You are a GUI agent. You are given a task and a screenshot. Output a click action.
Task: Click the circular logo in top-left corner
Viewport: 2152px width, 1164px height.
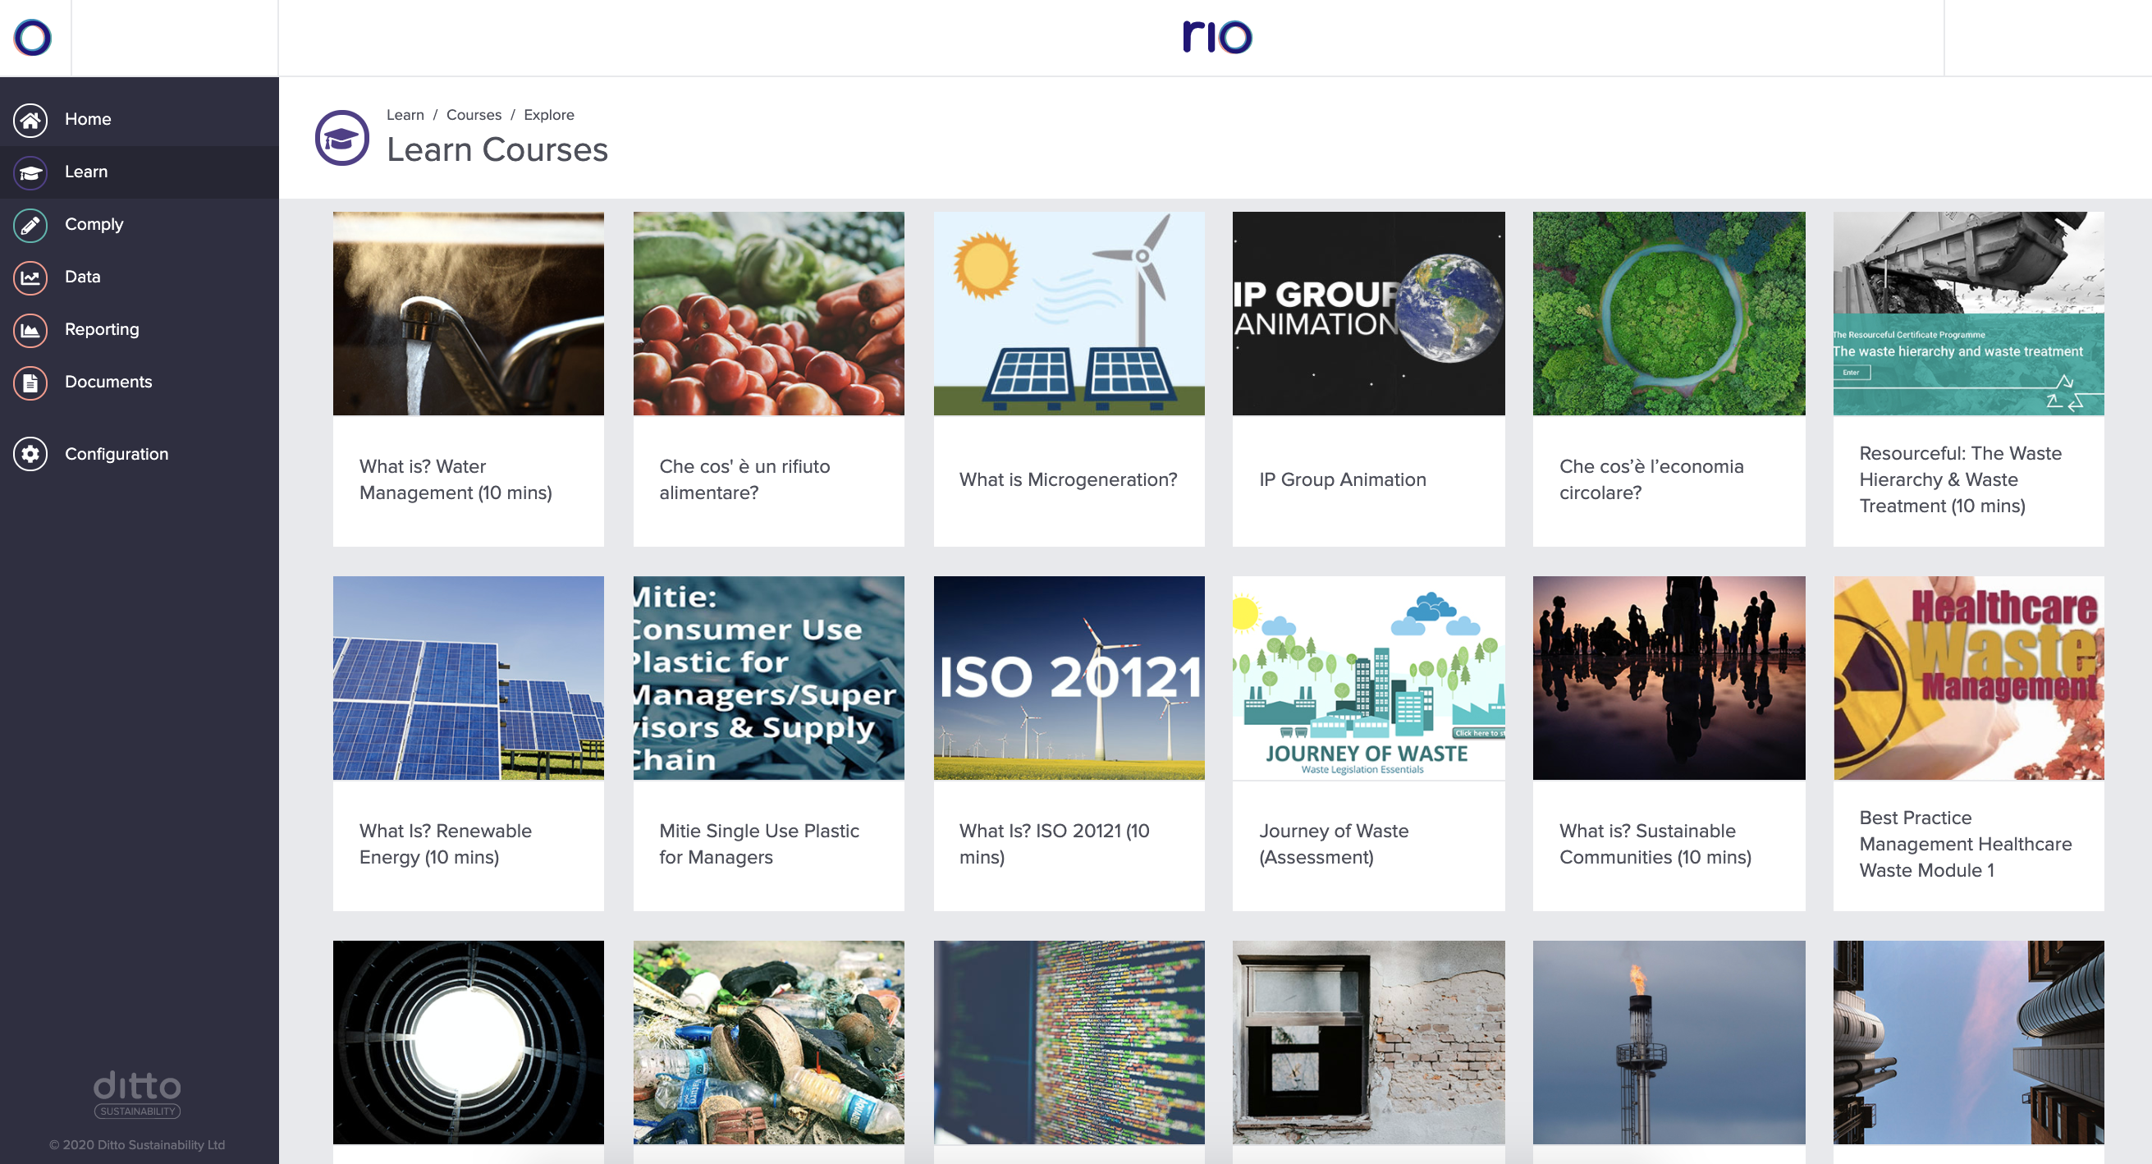pyautogui.click(x=33, y=38)
